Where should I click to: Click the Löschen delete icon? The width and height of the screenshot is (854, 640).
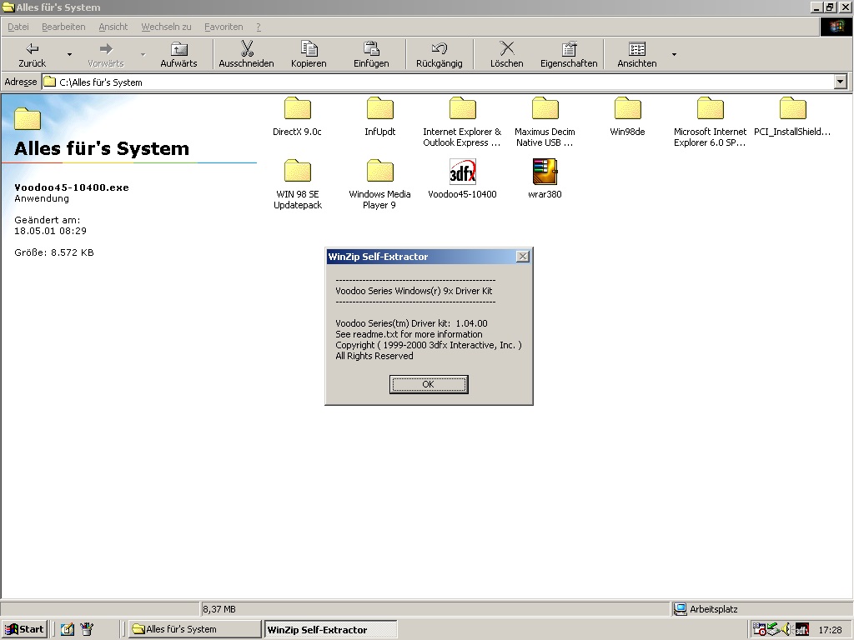(x=506, y=49)
